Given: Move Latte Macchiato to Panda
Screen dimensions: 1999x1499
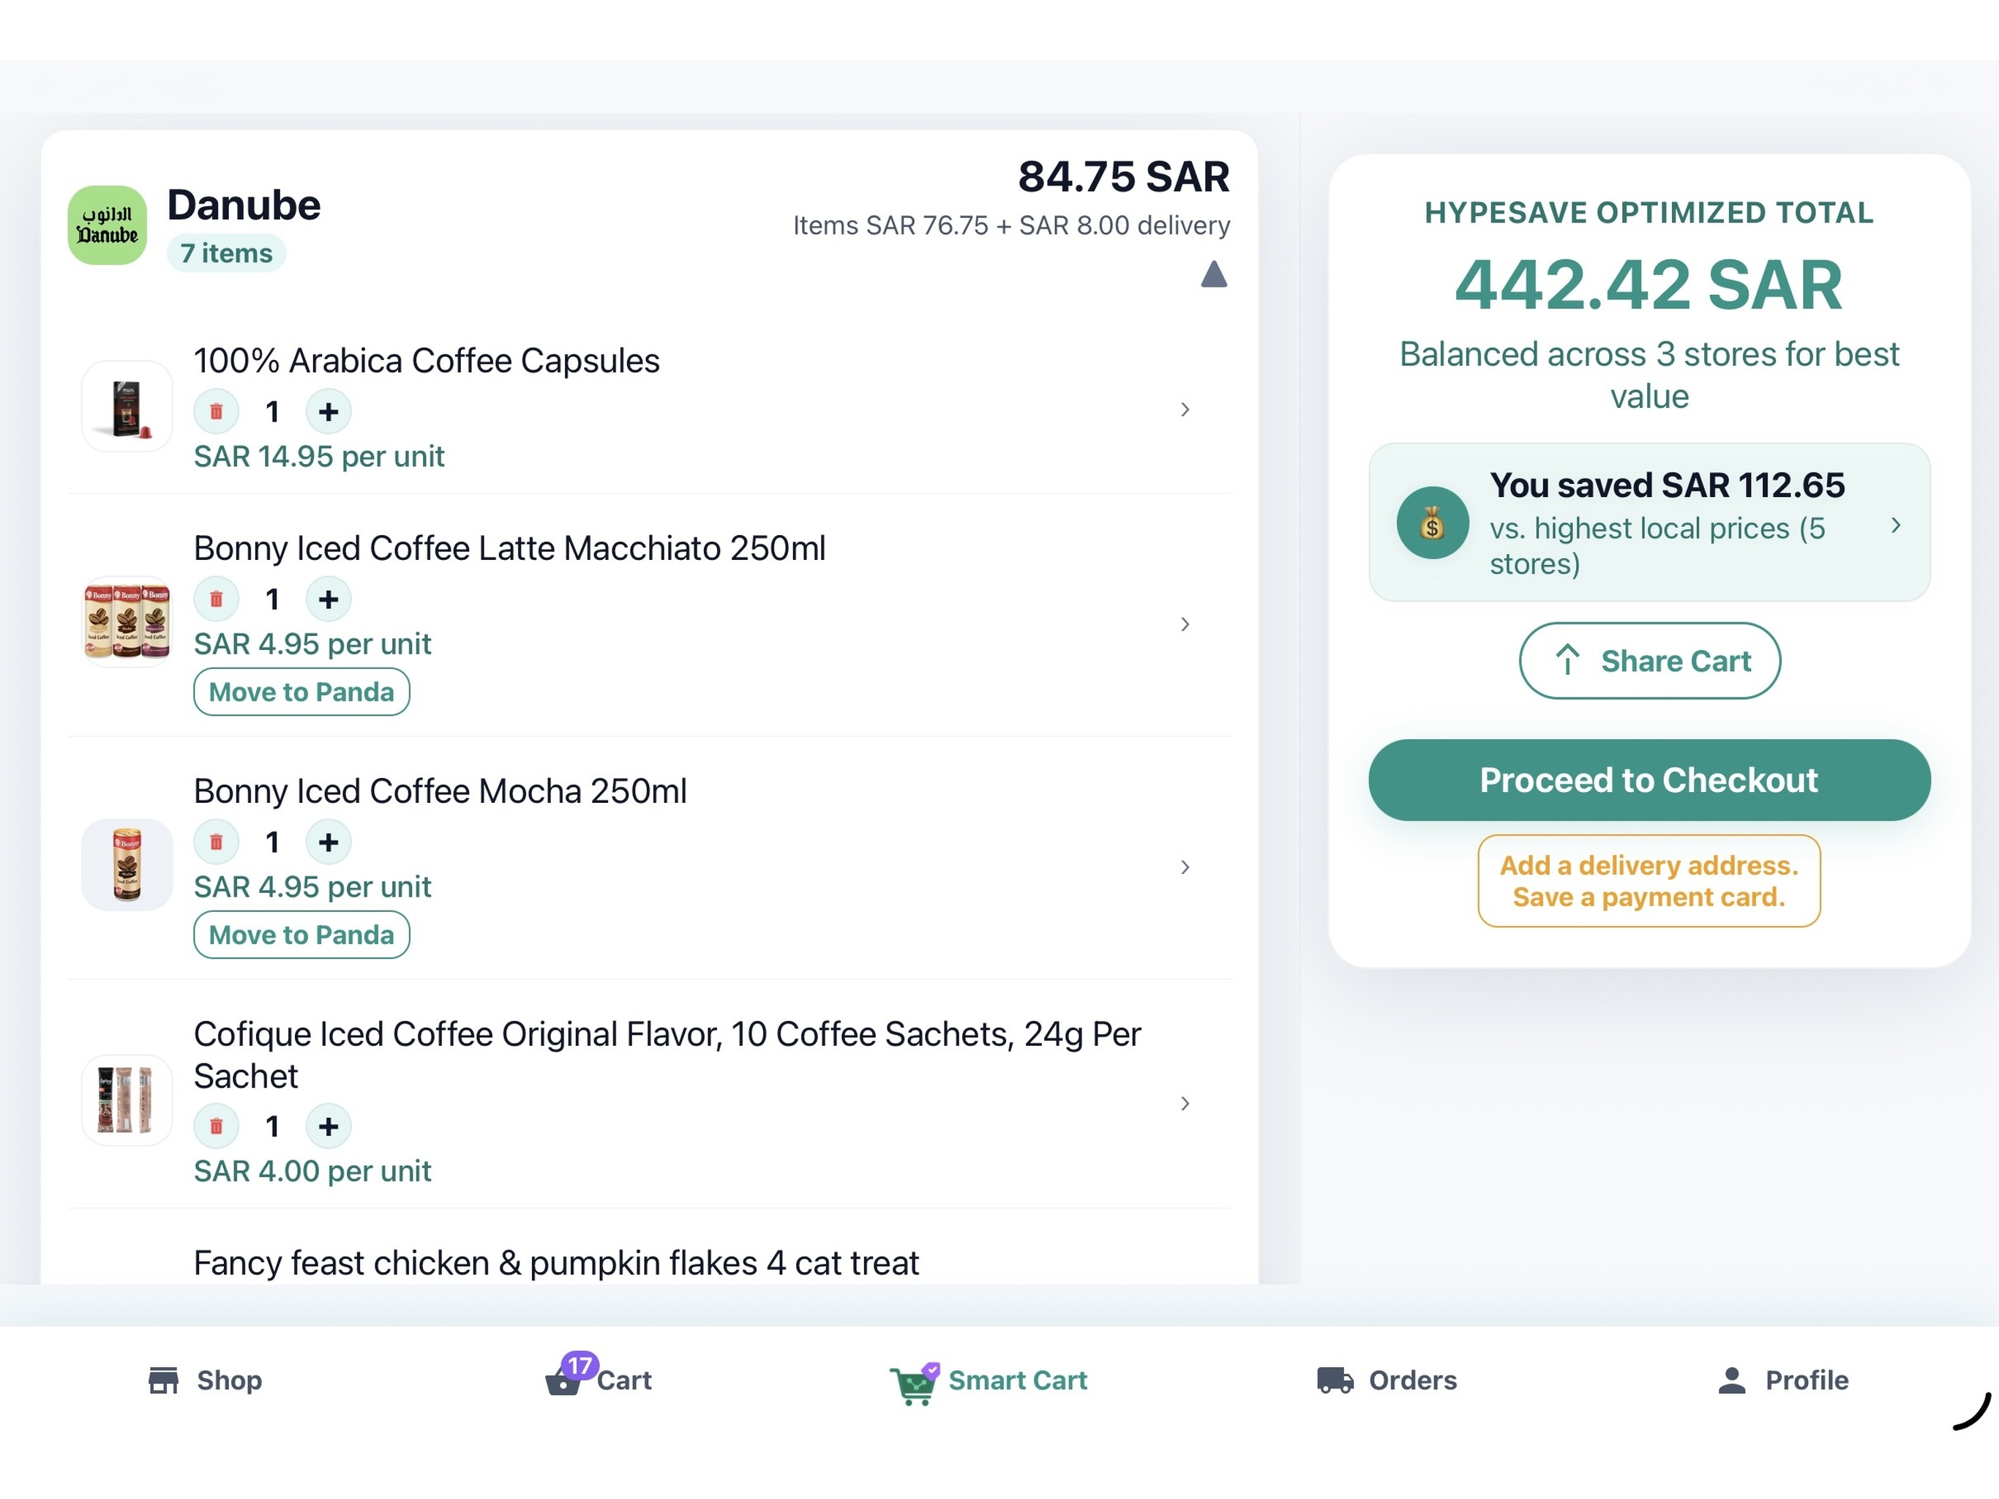Looking at the screenshot, I should (301, 692).
